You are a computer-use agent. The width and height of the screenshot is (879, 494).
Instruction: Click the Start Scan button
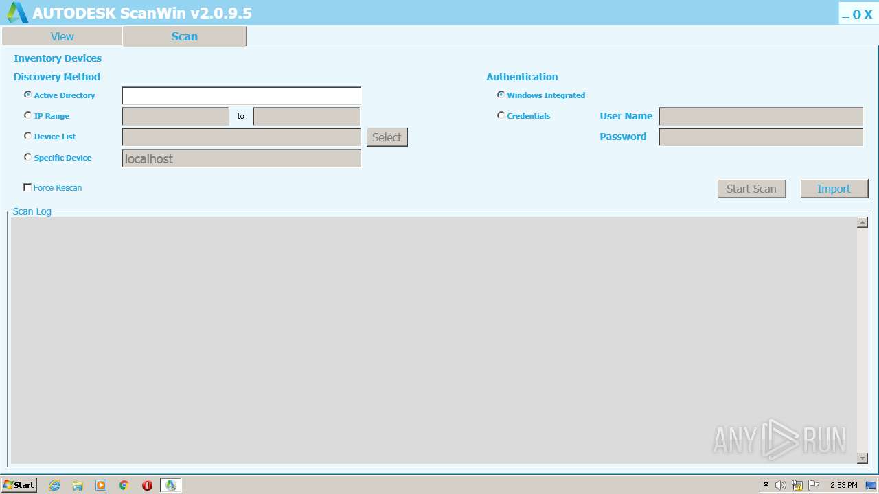751,189
